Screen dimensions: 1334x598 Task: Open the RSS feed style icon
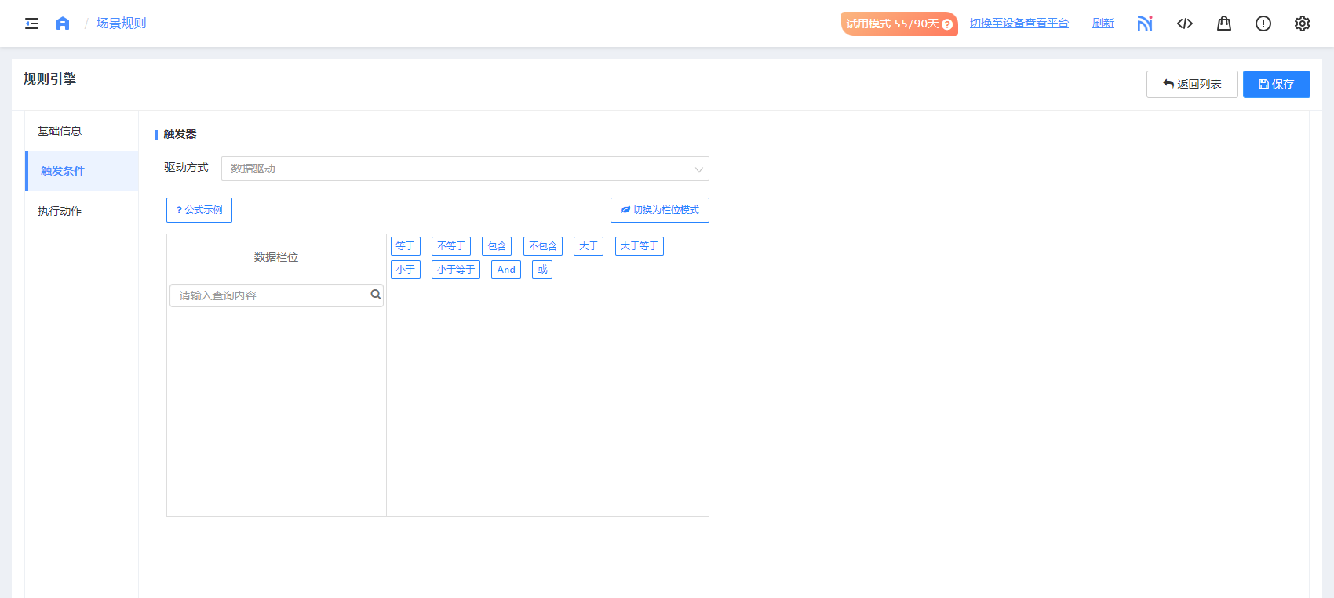click(x=1145, y=24)
